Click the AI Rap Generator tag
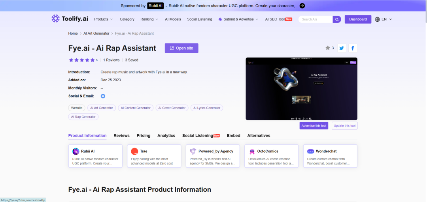 click(x=83, y=117)
